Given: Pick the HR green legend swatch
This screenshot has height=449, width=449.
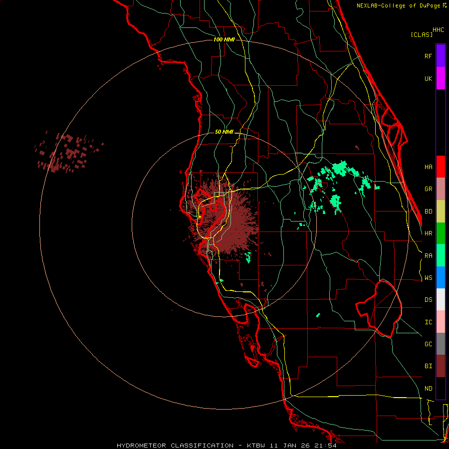Looking at the screenshot, I should (441, 233).
